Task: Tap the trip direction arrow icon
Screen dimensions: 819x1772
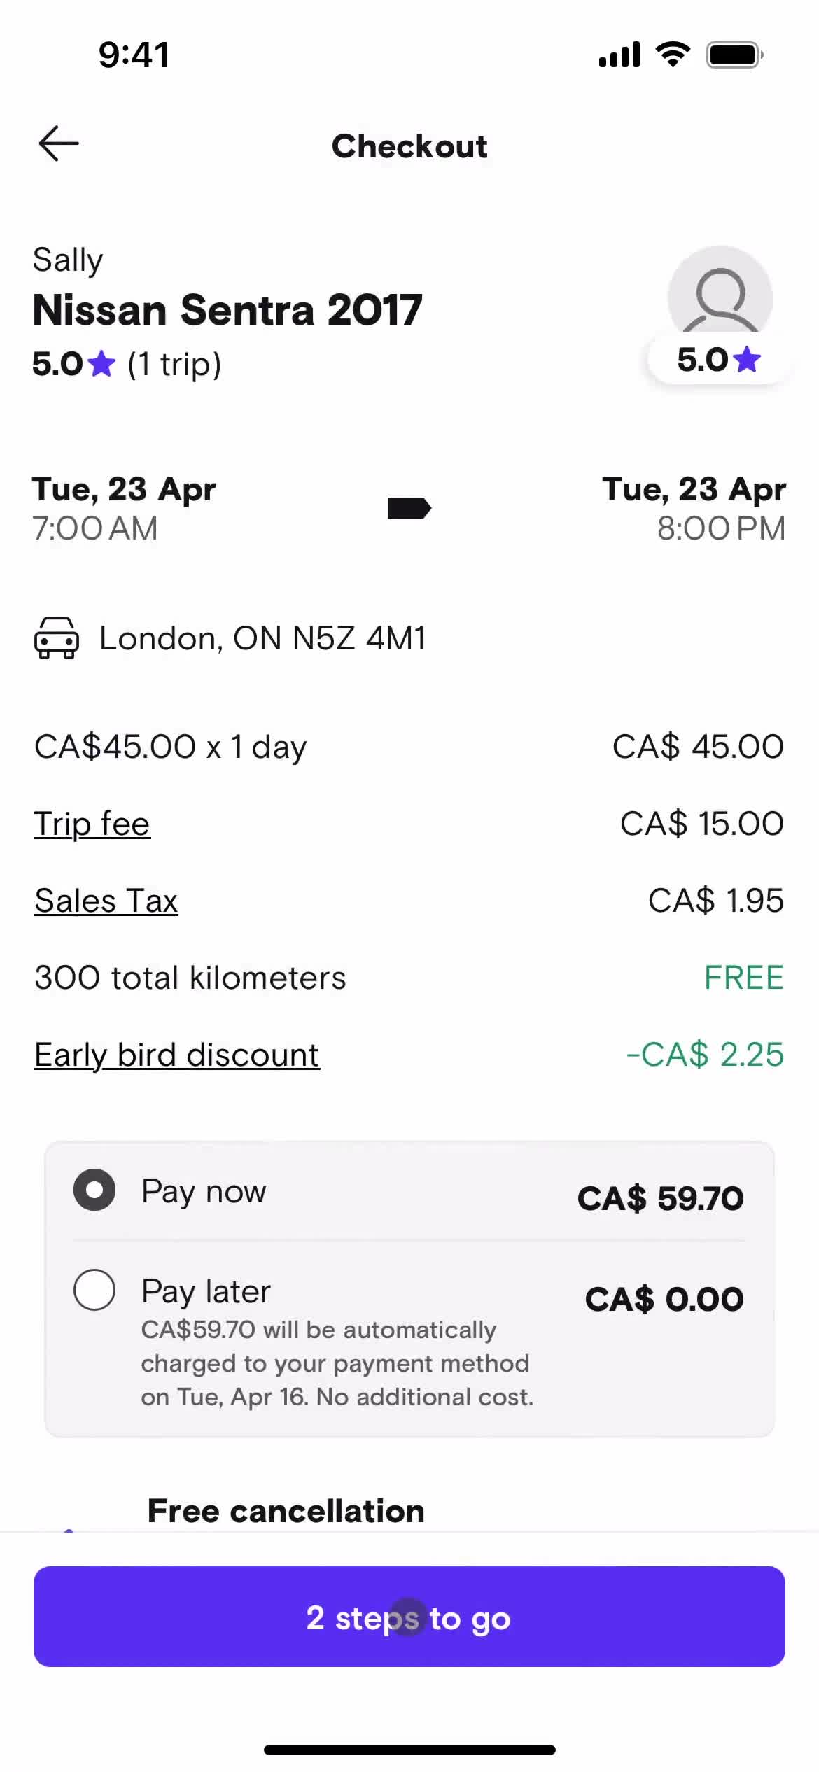Action: [409, 508]
